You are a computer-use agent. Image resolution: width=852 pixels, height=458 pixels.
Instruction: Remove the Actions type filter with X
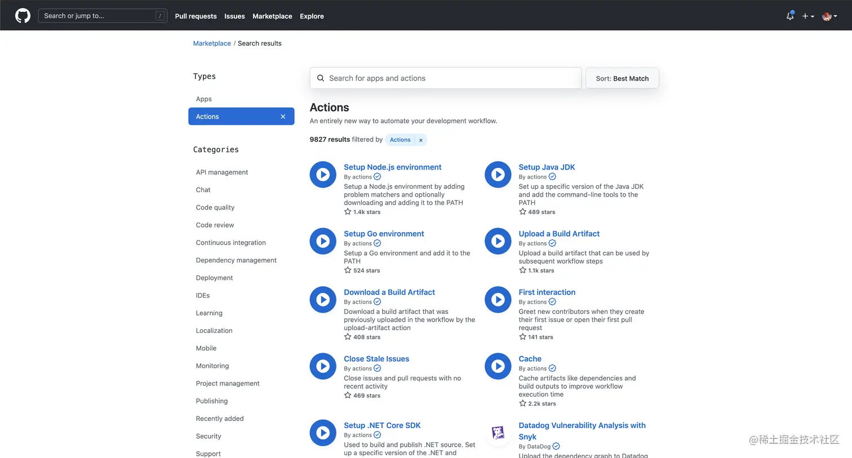(x=283, y=117)
